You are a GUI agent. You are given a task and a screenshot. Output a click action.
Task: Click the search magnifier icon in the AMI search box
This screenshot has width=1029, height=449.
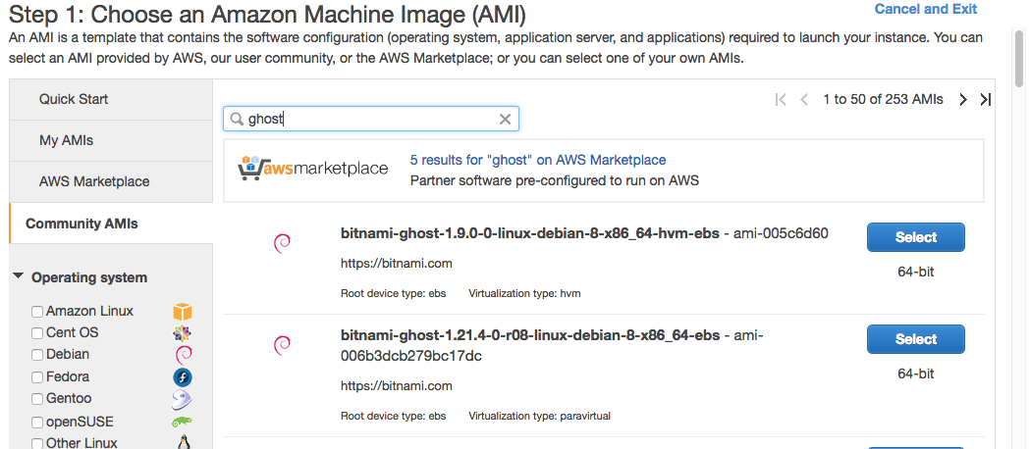(x=237, y=120)
